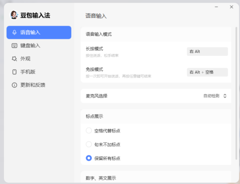Click the 长按模式 label
Screen dimensions: 240x184
pos(94,49)
